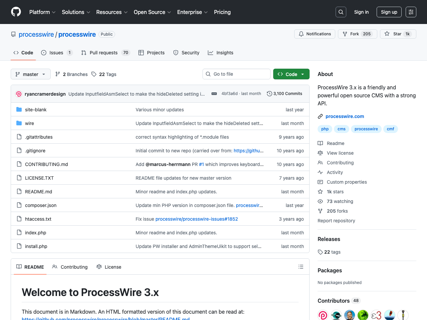This screenshot has height=320, width=427.
Task: Toggle the Watch repository via Notifications
Action: pos(315,34)
